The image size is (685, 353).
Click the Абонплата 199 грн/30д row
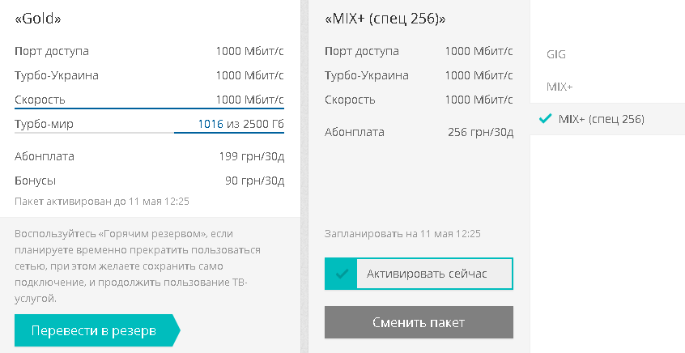click(149, 156)
